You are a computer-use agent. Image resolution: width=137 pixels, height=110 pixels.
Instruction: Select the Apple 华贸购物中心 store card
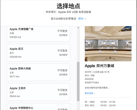[x=39, y=106]
